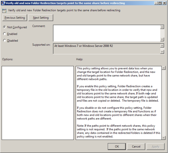Go to Next Setting

click(x=41, y=18)
